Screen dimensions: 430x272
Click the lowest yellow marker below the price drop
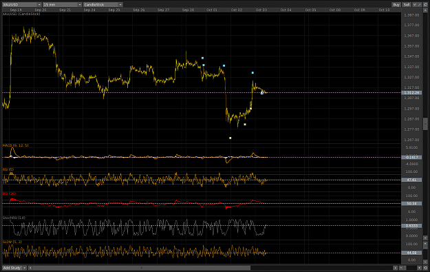click(x=230, y=138)
